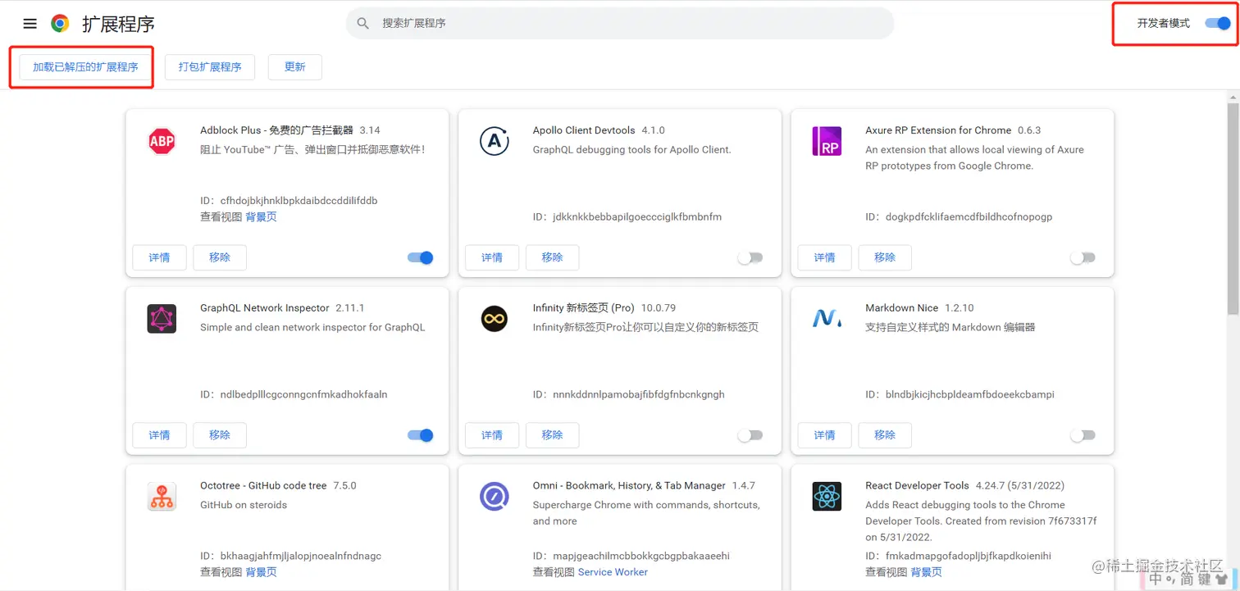Click the Markdown Nice title text
1240x591 pixels.
902,308
